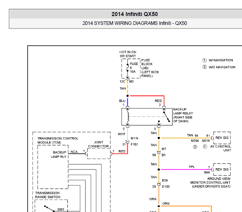Image resolution: width=242 pixels, height=212 pixels.
Task: Click the lower 'REV SIG' box at B46
Action: tap(222, 169)
